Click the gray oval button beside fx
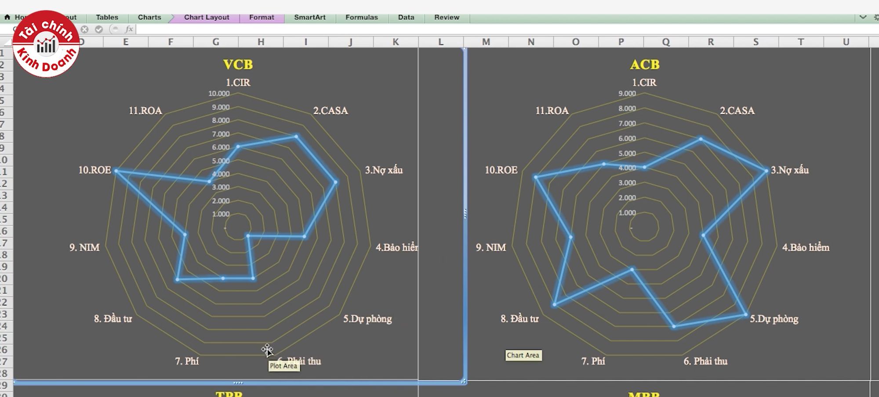 (114, 29)
